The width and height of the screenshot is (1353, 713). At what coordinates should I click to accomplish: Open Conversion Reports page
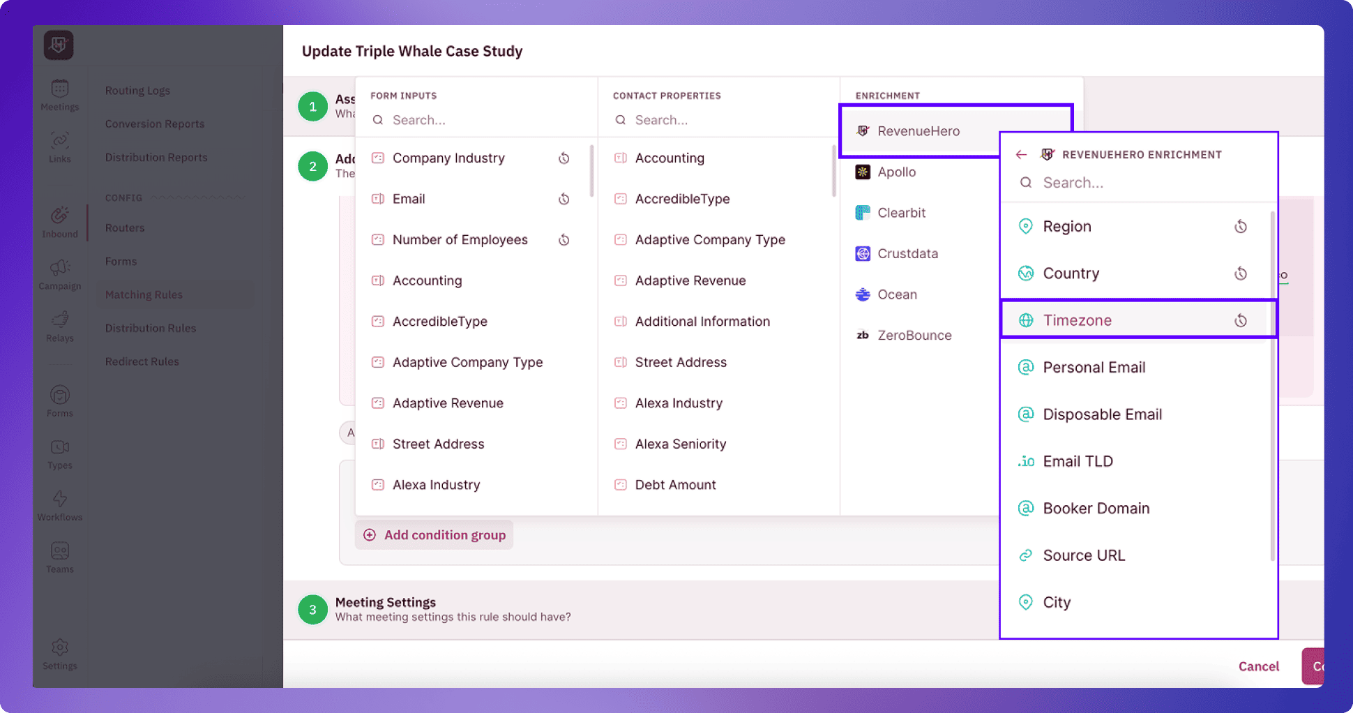(x=155, y=124)
